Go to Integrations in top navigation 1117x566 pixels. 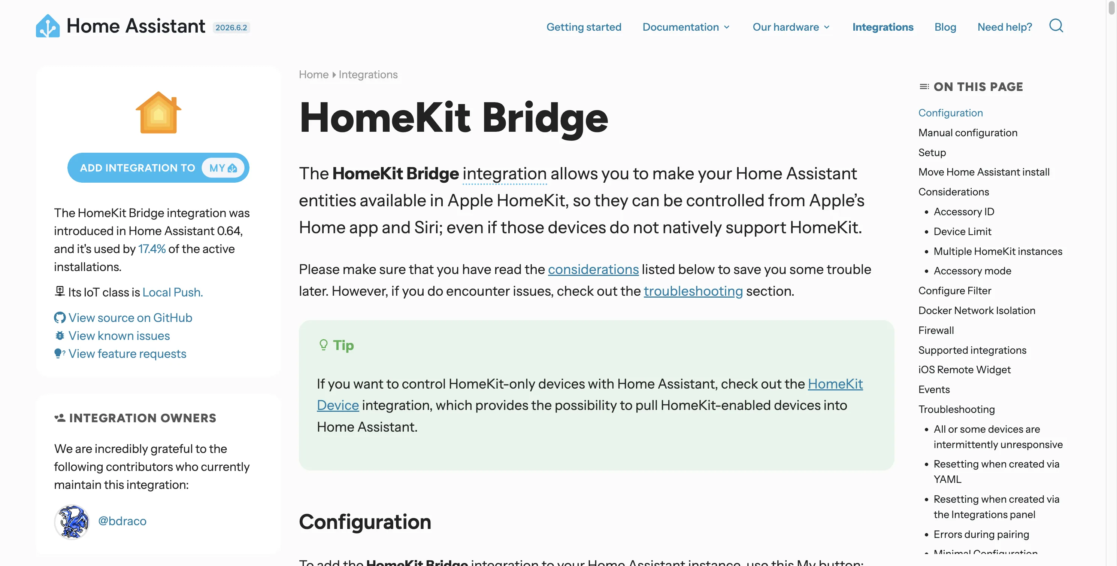click(x=883, y=27)
